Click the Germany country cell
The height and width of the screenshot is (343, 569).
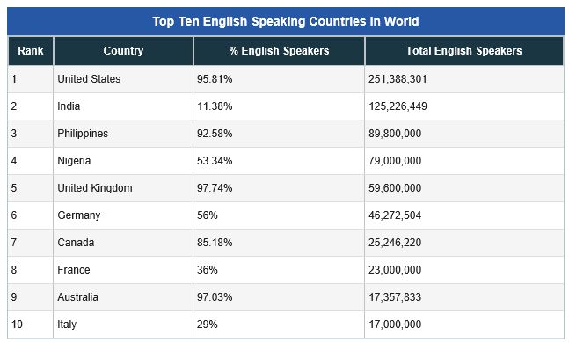pos(123,215)
